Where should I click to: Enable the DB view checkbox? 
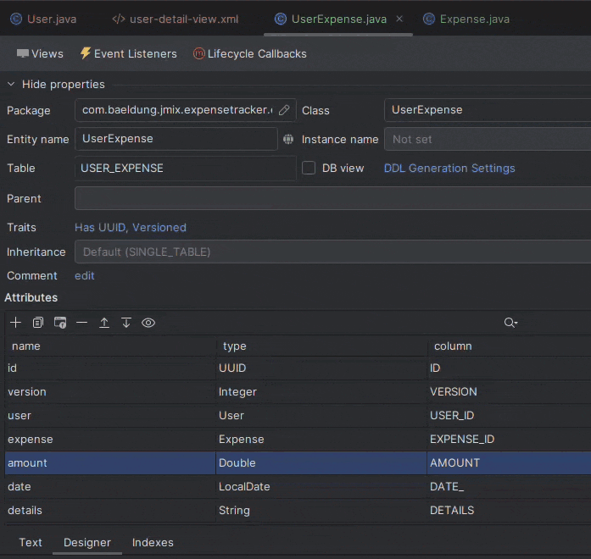point(309,168)
